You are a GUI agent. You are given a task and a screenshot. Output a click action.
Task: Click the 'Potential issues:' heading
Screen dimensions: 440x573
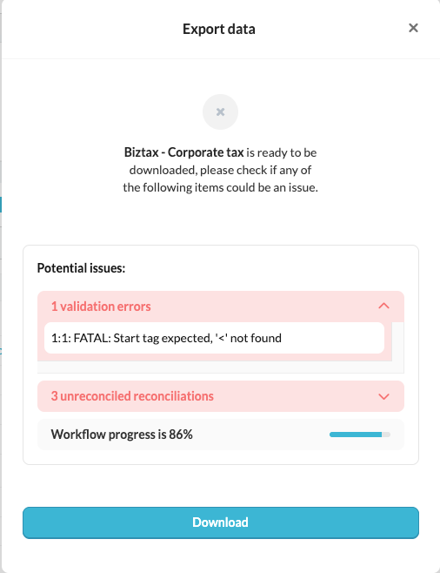coord(81,268)
